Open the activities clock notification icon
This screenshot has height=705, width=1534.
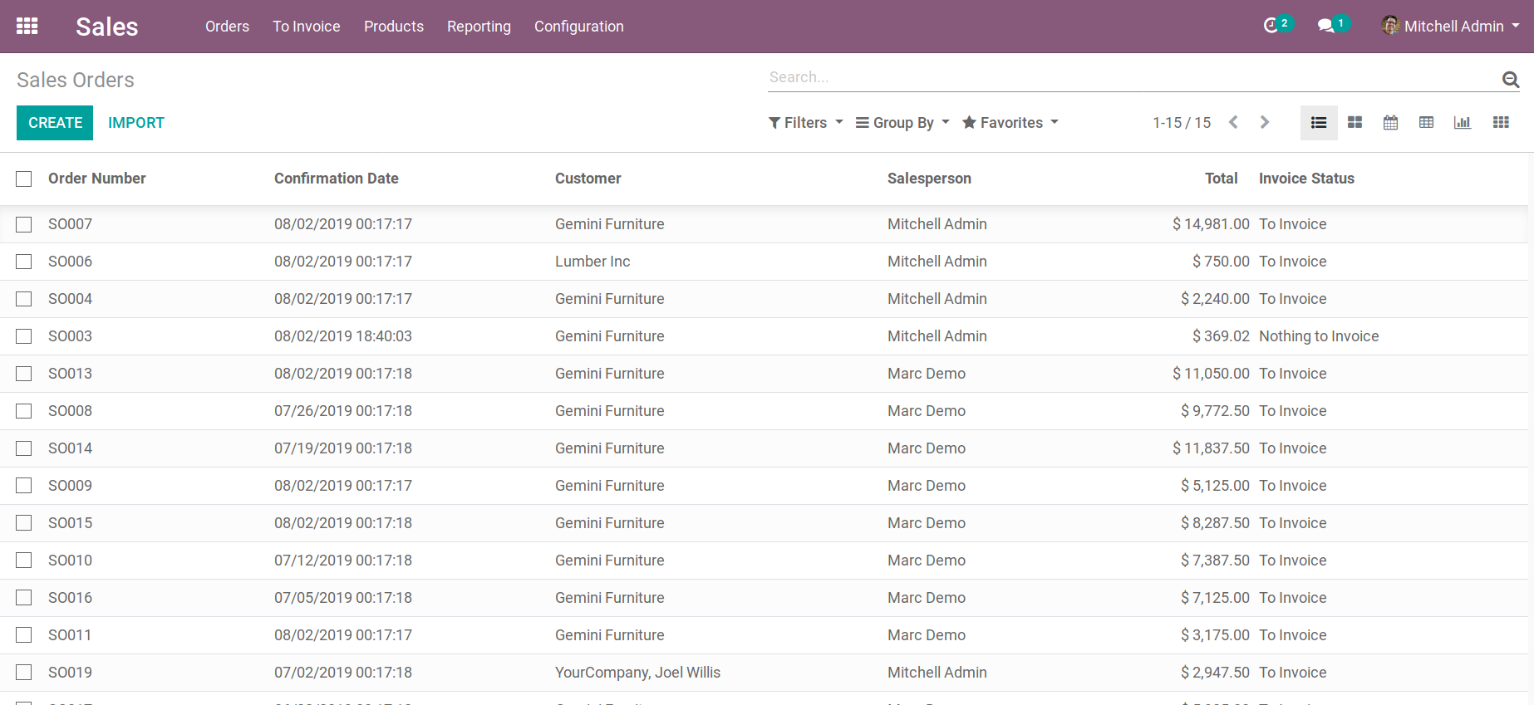pos(1271,26)
